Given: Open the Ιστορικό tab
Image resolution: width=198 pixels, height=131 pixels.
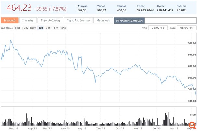Looking at the screenshot, I should click(x=9, y=21).
